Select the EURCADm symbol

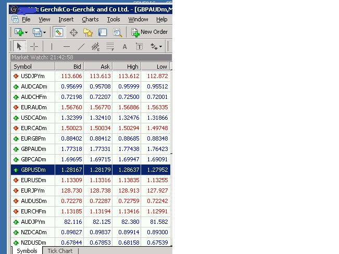tap(34, 128)
